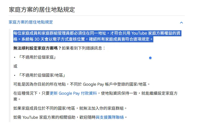Click the blue text selection handle dot
Image resolution: width=197 pixels, height=127 pixels.
(150, 58)
